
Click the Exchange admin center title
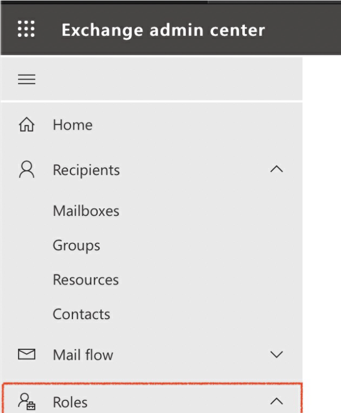pos(163,30)
